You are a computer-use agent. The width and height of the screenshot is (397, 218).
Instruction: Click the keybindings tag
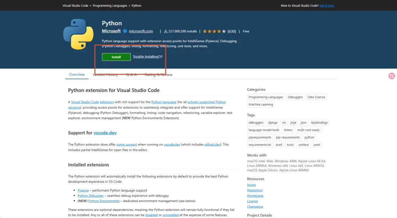pyautogui.click(x=319, y=123)
